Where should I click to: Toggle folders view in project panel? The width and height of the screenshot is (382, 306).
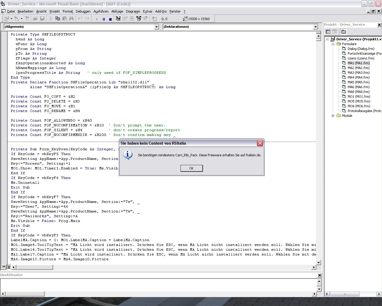click(x=344, y=32)
